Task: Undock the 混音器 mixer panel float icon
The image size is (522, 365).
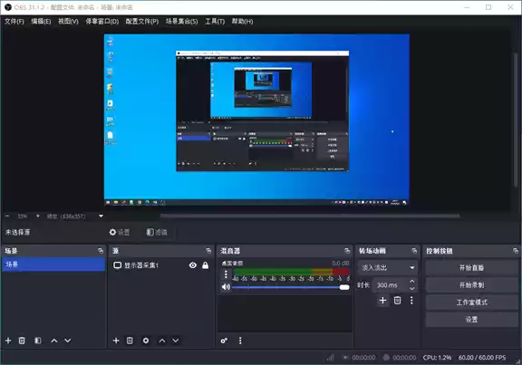Action: point(347,251)
